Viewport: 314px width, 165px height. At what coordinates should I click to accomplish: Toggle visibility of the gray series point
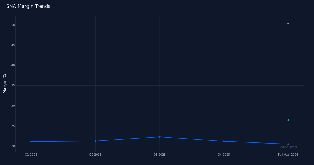tap(288, 24)
